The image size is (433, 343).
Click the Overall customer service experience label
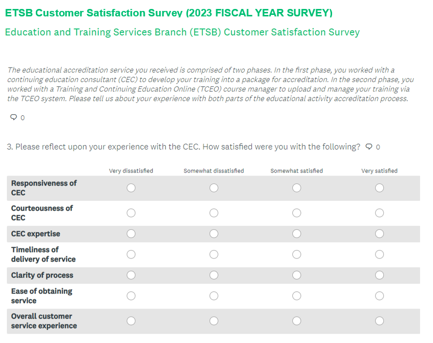tap(44, 321)
